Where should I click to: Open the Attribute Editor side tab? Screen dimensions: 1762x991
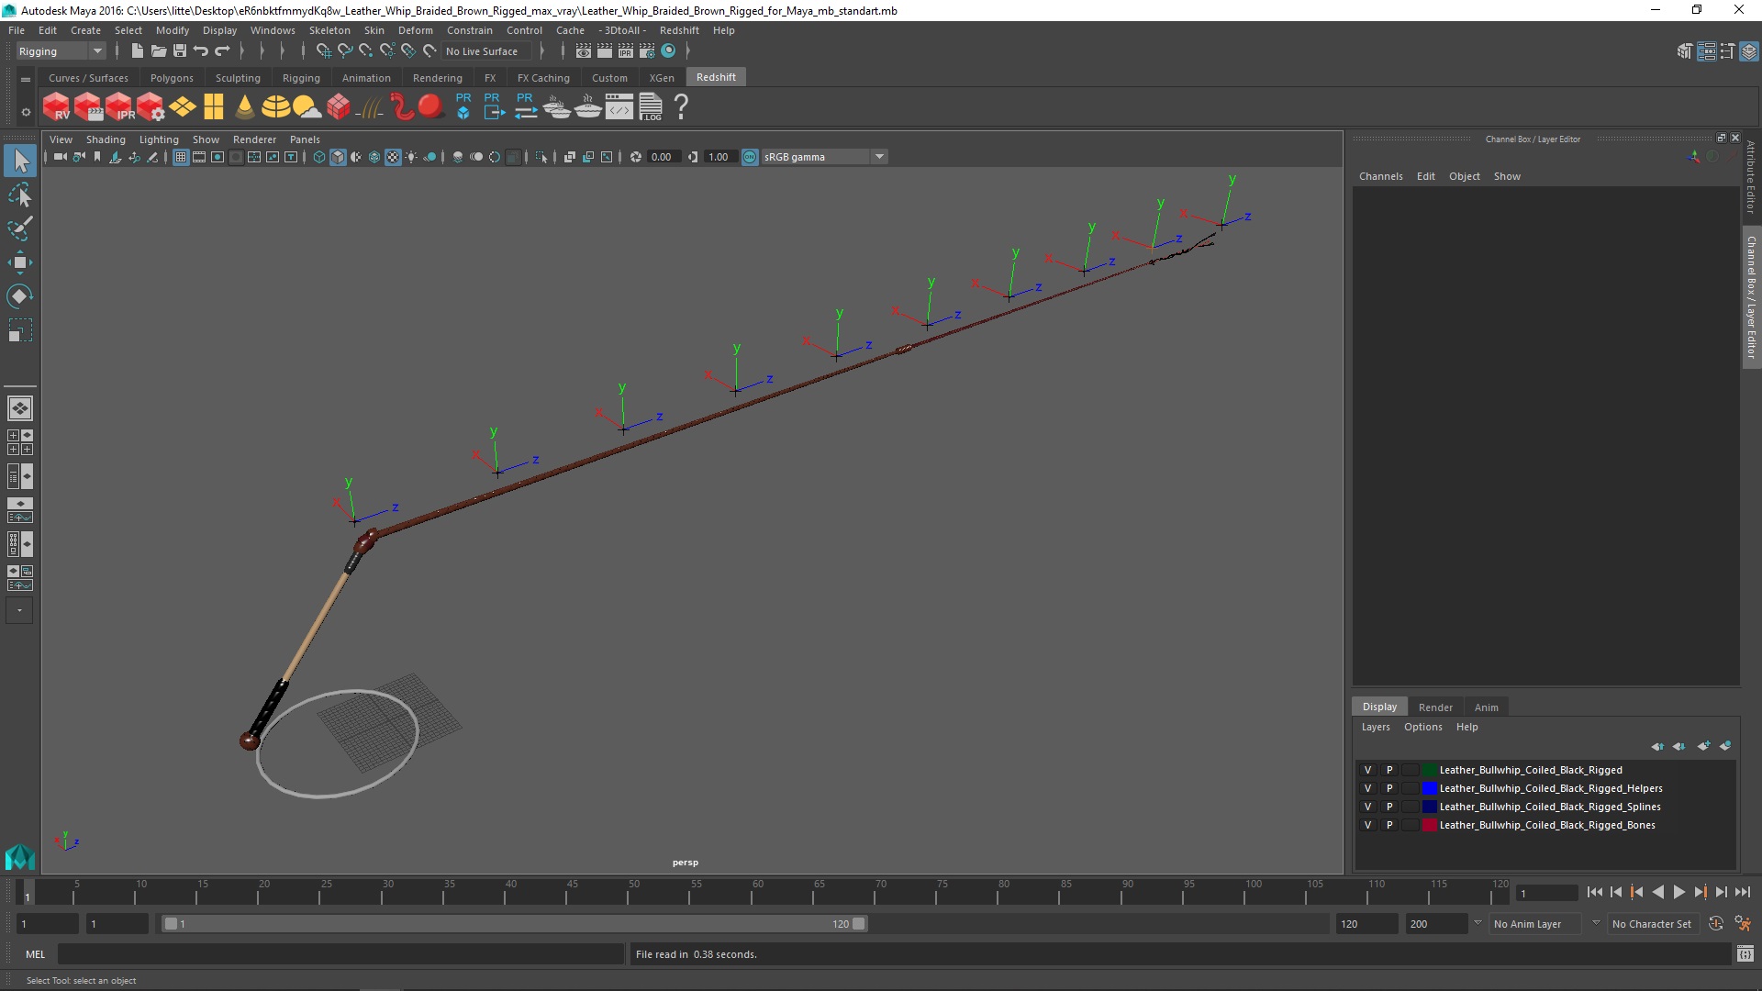1751,177
